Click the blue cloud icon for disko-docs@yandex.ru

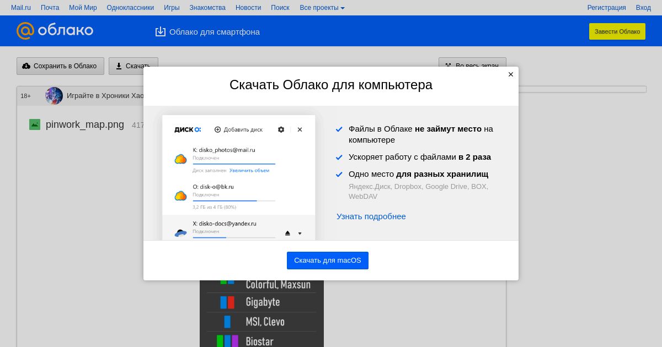pos(180,233)
